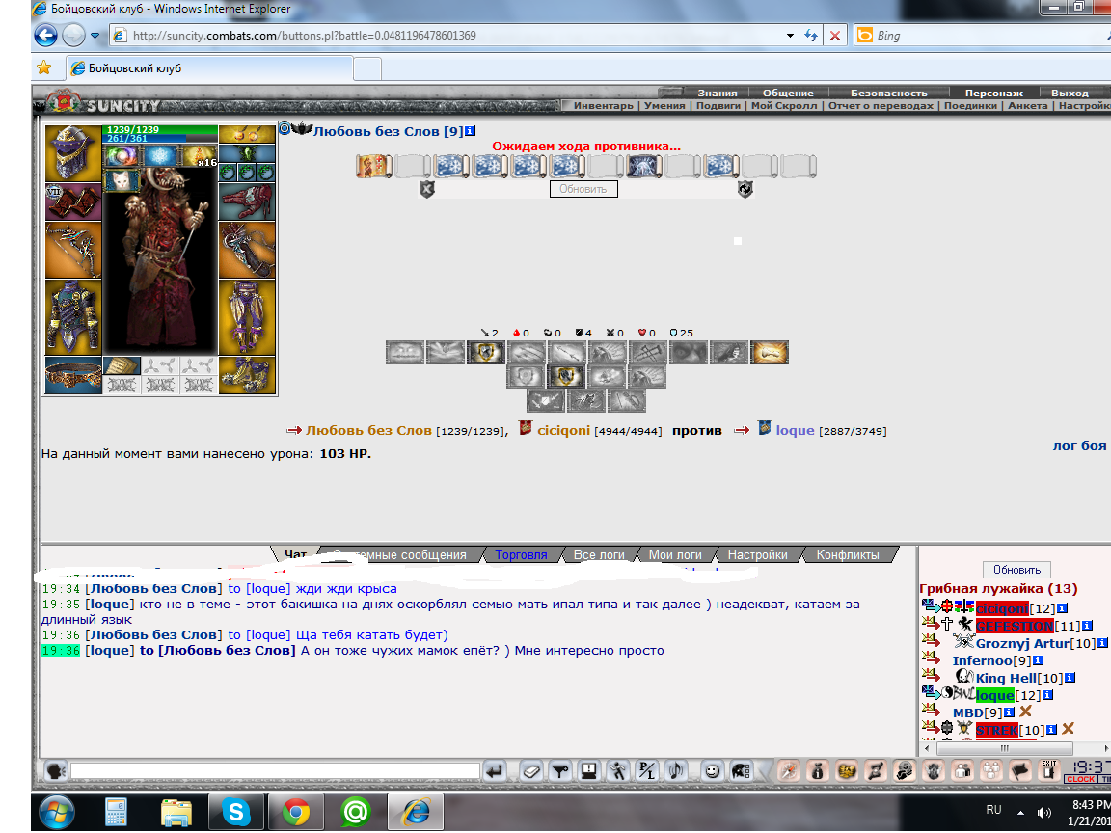Open Skype from the Windows taskbar
This screenshot has height=833, width=1111.
(x=236, y=812)
